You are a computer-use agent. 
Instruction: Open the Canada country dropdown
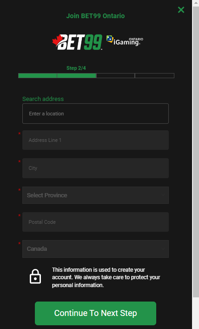click(95, 249)
